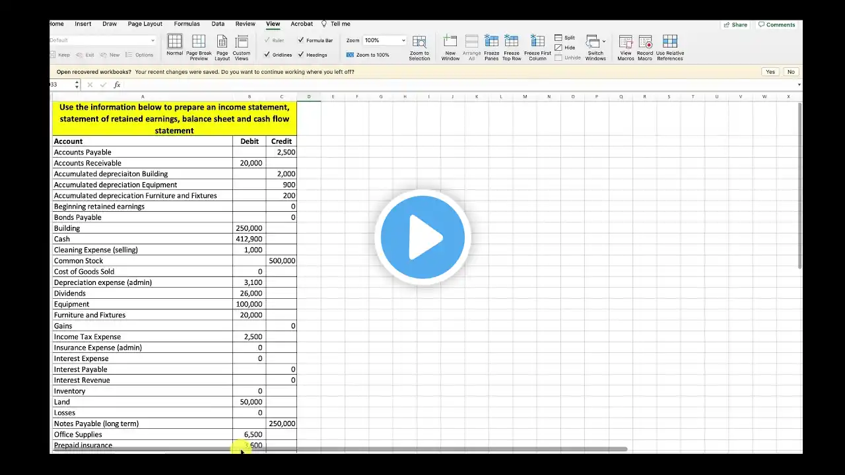Select column D header
This screenshot has width=845, height=475.
[x=308, y=97]
